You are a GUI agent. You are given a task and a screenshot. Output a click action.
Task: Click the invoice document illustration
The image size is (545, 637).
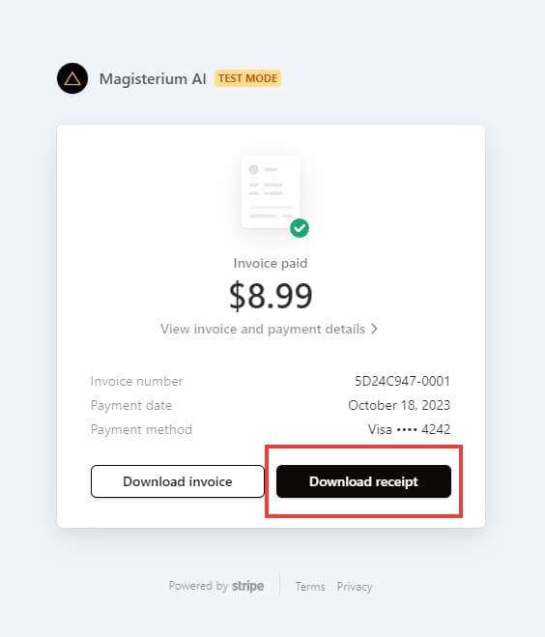point(271,192)
